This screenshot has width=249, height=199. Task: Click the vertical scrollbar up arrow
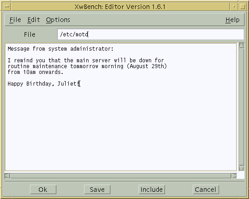[241, 46]
